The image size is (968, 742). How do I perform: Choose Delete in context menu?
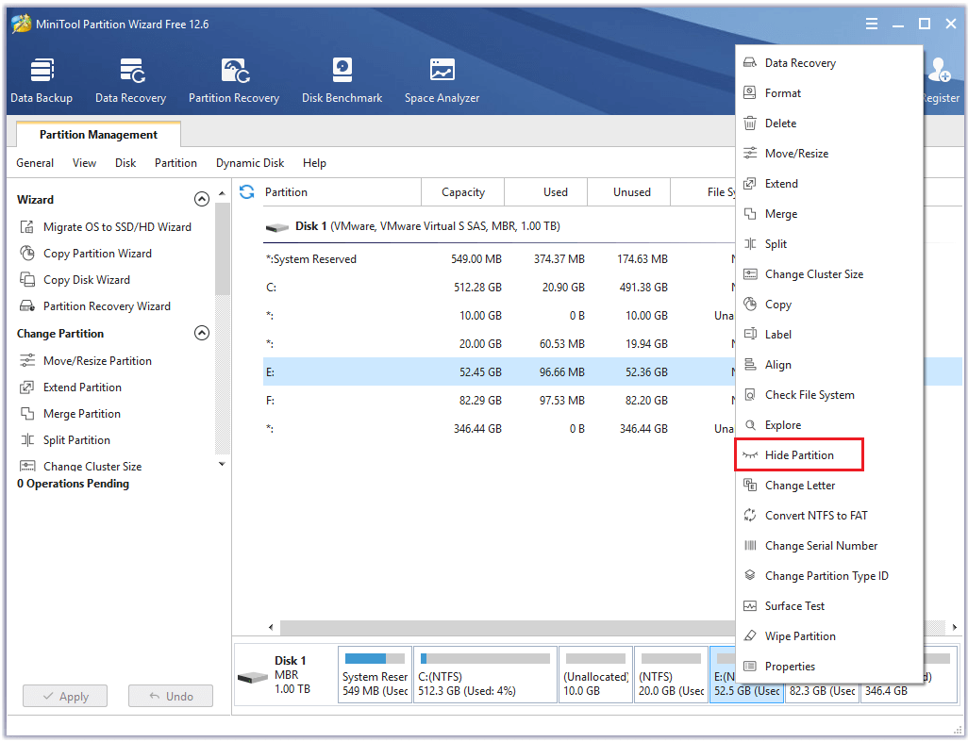[x=828, y=124]
